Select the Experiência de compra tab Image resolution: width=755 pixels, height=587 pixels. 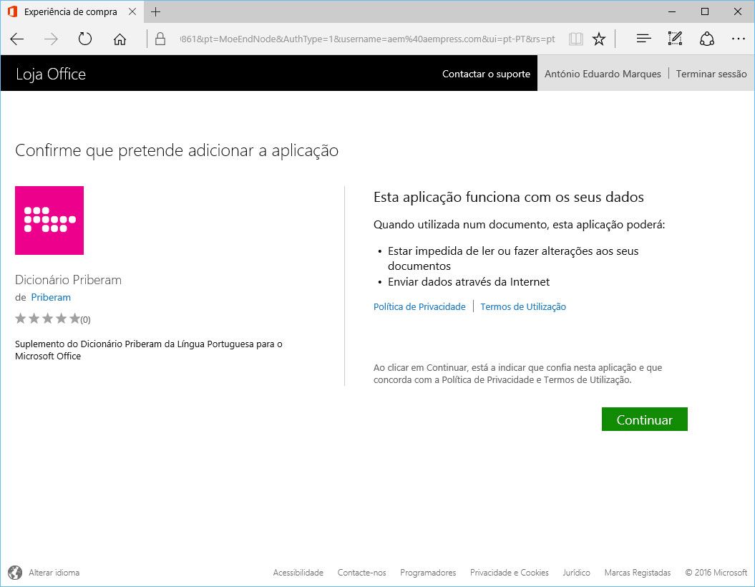pos(72,12)
